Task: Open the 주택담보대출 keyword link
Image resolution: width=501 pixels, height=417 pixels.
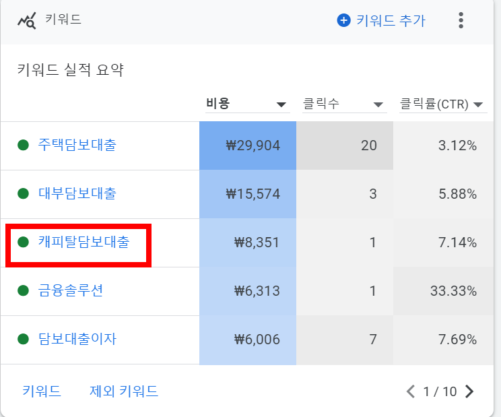Action: (x=77, y=145)
